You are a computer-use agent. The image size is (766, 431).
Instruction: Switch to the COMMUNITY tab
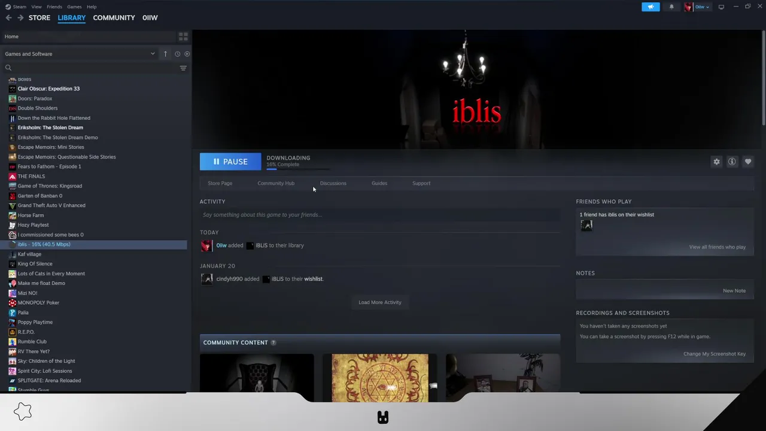pos(114,18)
